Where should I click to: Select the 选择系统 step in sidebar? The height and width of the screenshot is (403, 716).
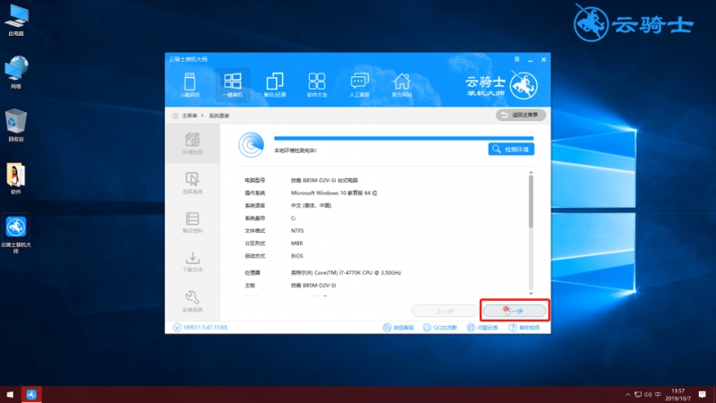(192, 184)
